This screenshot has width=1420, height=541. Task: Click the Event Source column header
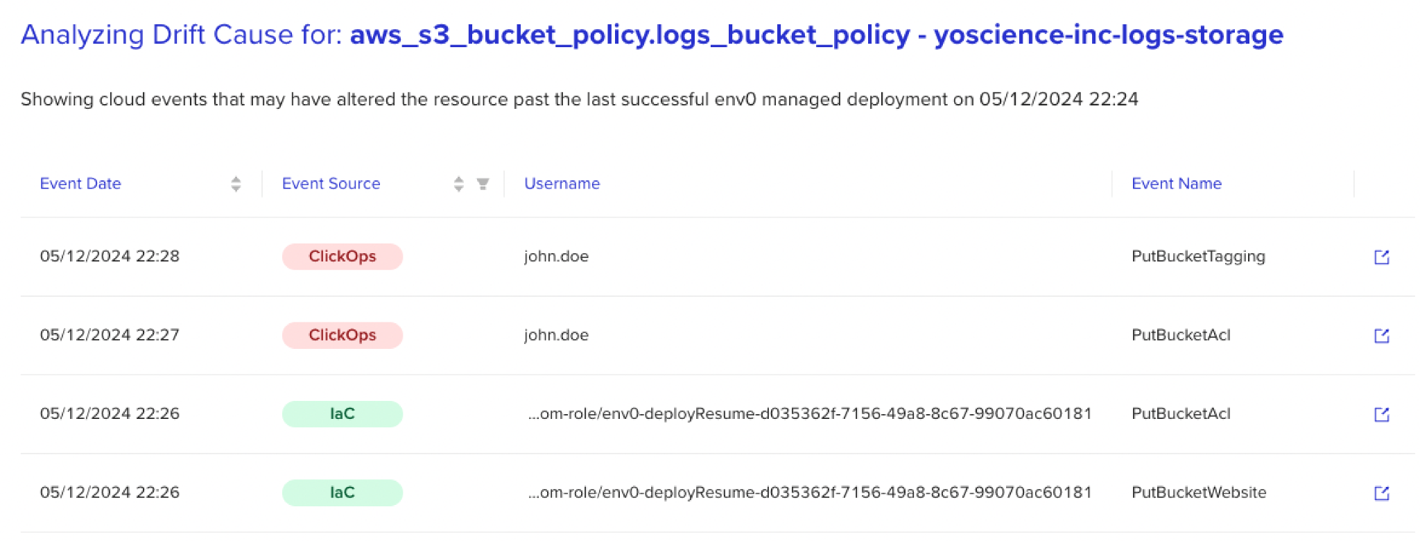[331, 184]
